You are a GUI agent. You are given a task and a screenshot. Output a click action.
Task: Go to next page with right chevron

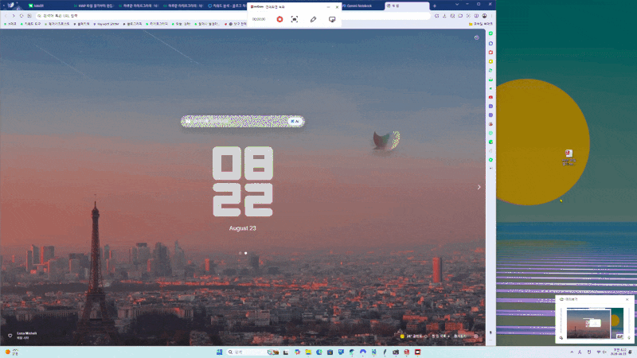pos(479,187)
